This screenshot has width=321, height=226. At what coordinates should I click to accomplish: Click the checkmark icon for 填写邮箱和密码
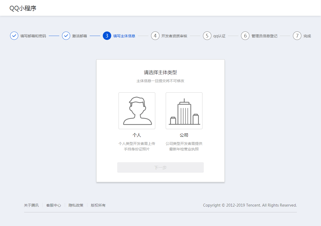[x=14, y=36]
